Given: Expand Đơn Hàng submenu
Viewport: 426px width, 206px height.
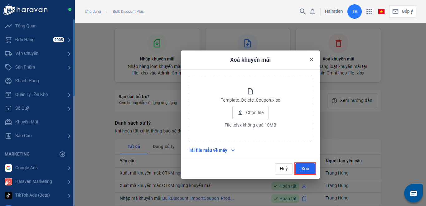Looking at the screenshot, I should pos(69,40).
